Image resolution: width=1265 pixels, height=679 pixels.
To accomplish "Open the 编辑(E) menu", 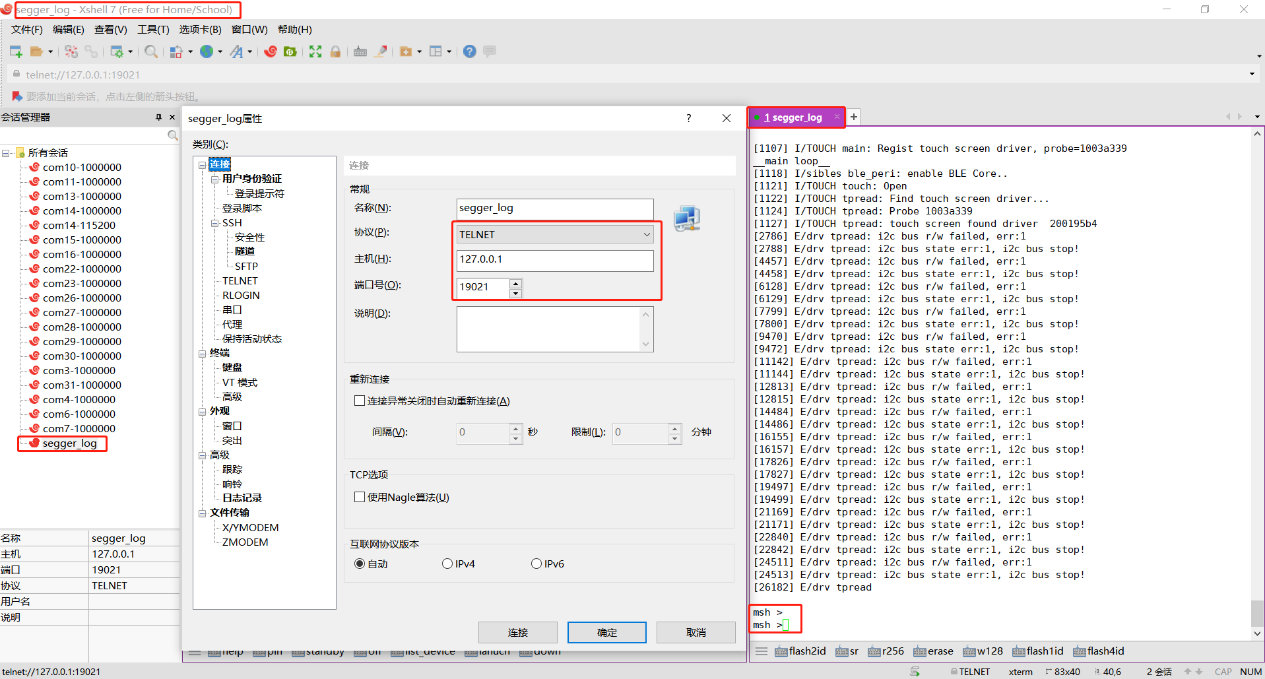I will [69, 30].
